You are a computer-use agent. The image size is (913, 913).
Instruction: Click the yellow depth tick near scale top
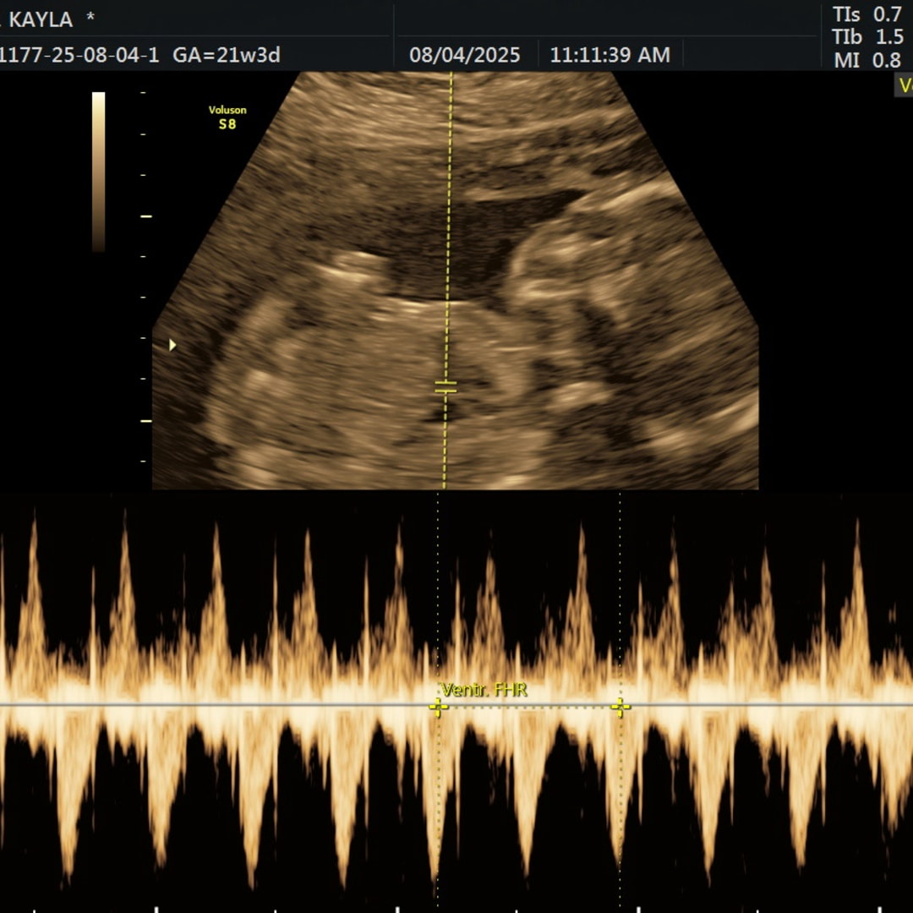[146, 216]
